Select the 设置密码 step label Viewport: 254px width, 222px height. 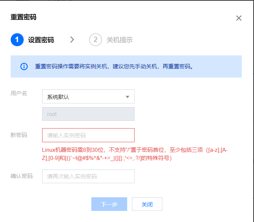41,40
